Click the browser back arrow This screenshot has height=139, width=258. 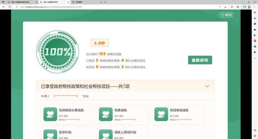4,7
